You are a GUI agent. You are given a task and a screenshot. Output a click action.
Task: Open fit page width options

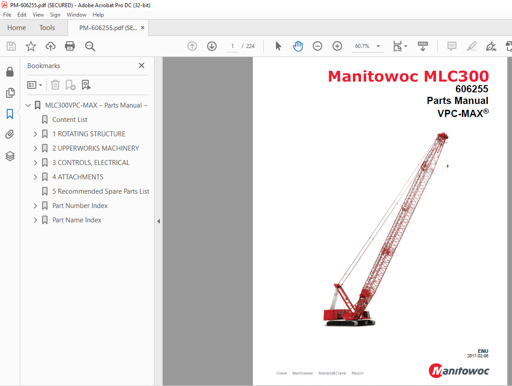400,46
